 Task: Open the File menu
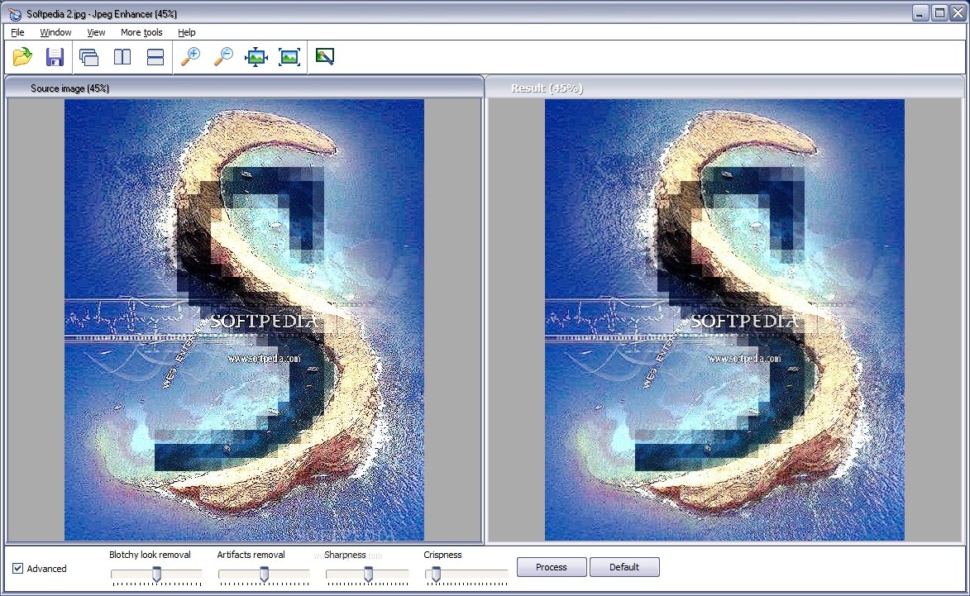coord(18,32)
